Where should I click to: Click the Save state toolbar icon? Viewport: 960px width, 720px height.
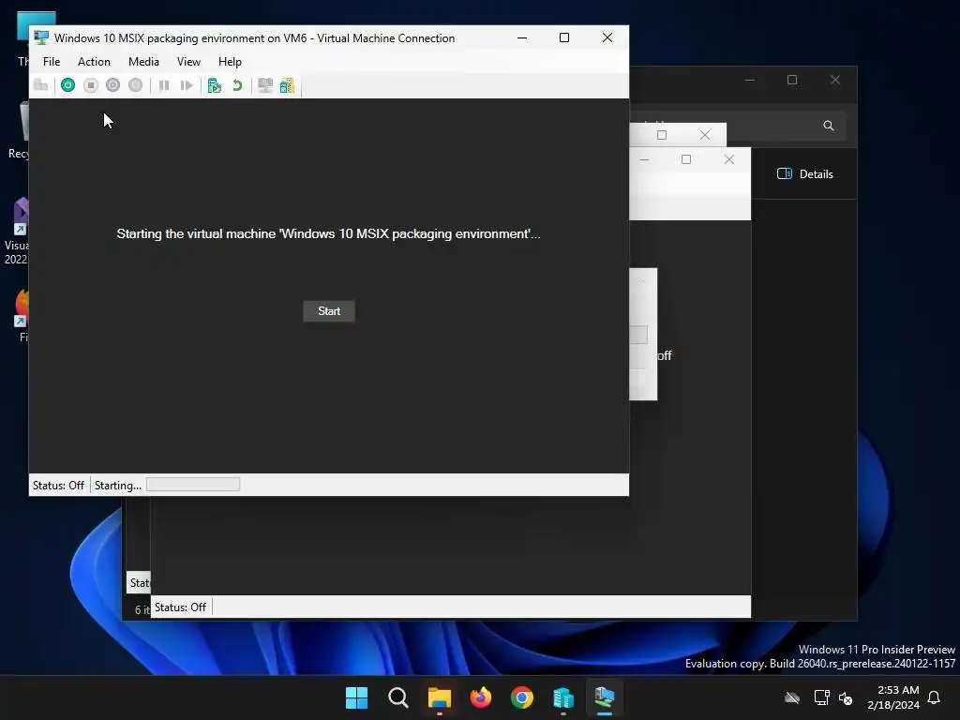click(135, 85)
